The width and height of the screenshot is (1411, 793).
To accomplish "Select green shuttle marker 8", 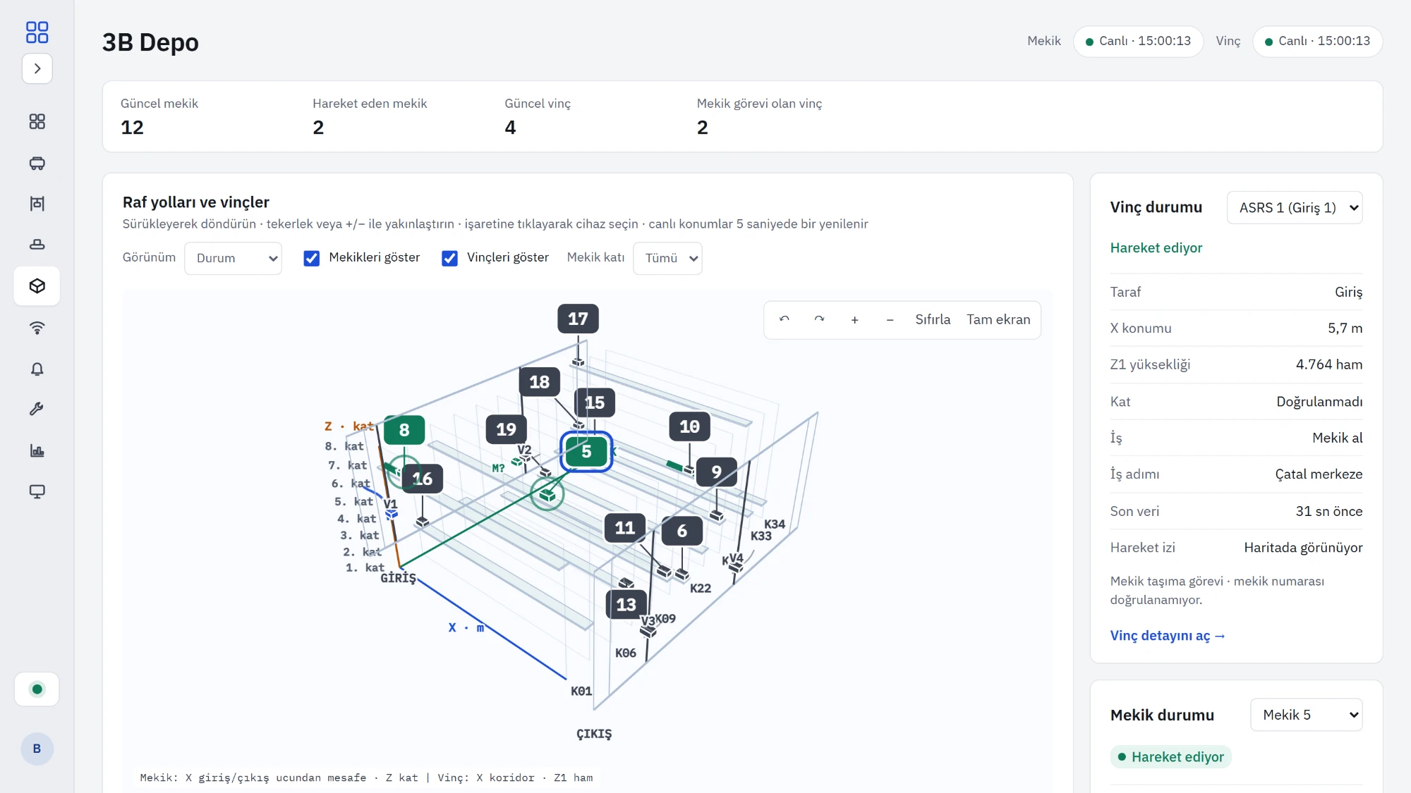I will (x=404, y=430).
